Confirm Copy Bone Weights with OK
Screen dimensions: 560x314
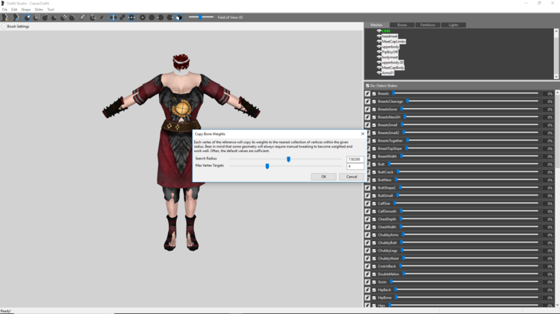pyautogui.click(x=323, y=177)
